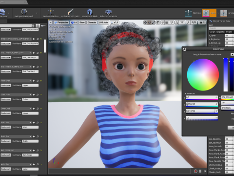Viewport: 234px width, 176px height.
Task: Open the scale snap 0.25 value menu
Action: pyautogui.click(x=194, y=22)
